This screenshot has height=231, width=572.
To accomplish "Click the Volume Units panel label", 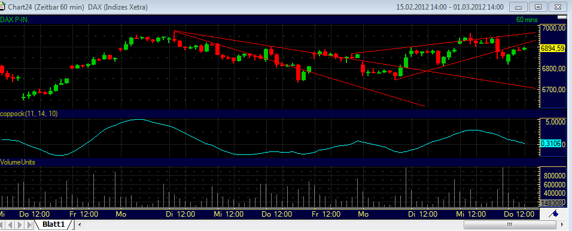I will pyautogui.click(x=17, y=162).
